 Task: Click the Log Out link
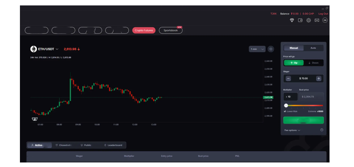[323, 14]
